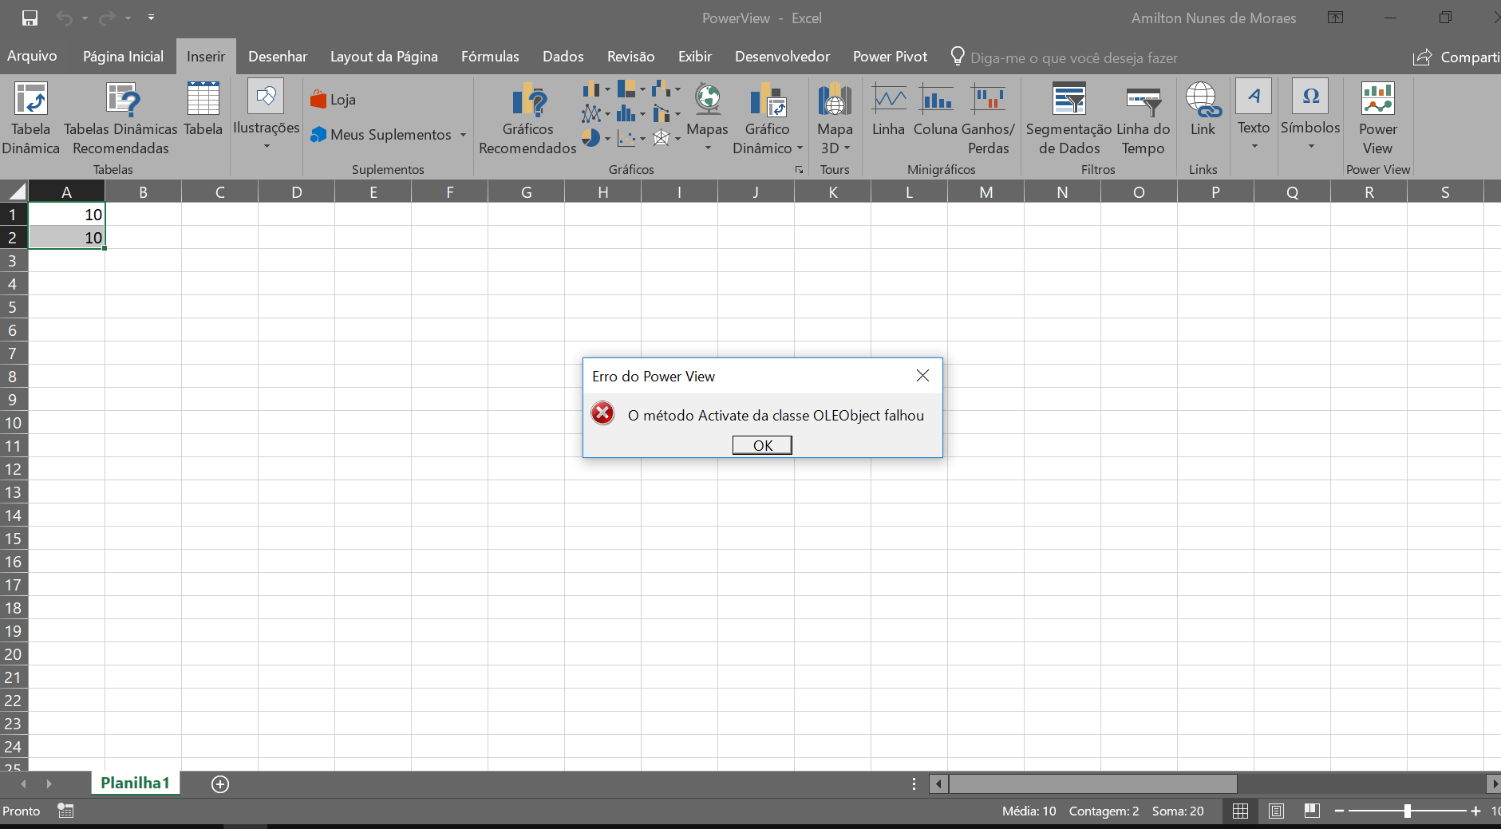Viewport: 1501px width, 829px height.
Task: Adjust the zoom slider handle
Action: (1408, 811)
